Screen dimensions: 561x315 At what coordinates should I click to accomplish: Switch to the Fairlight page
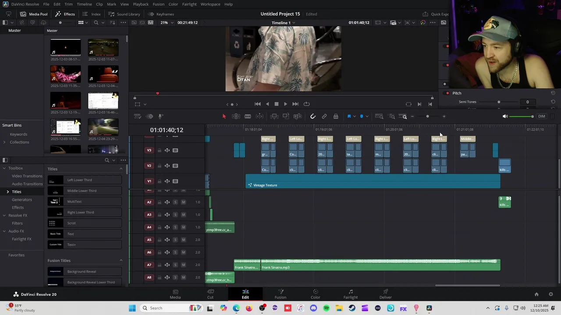[351, 294]
